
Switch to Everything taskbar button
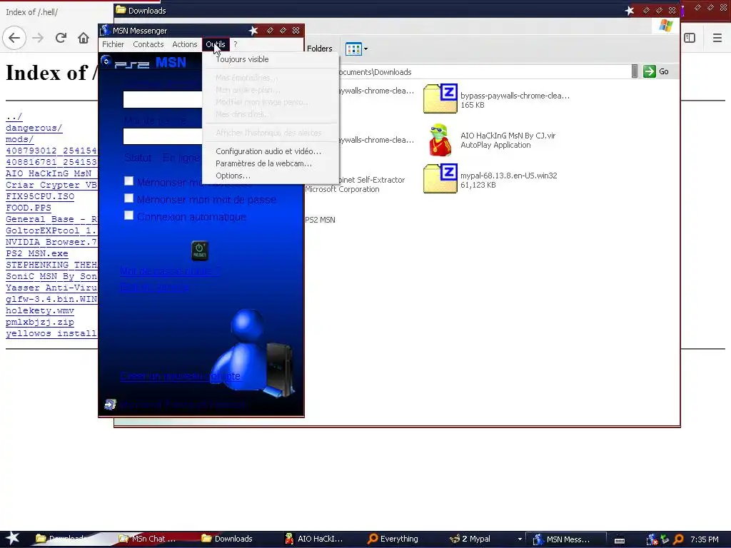coord(393,539)
